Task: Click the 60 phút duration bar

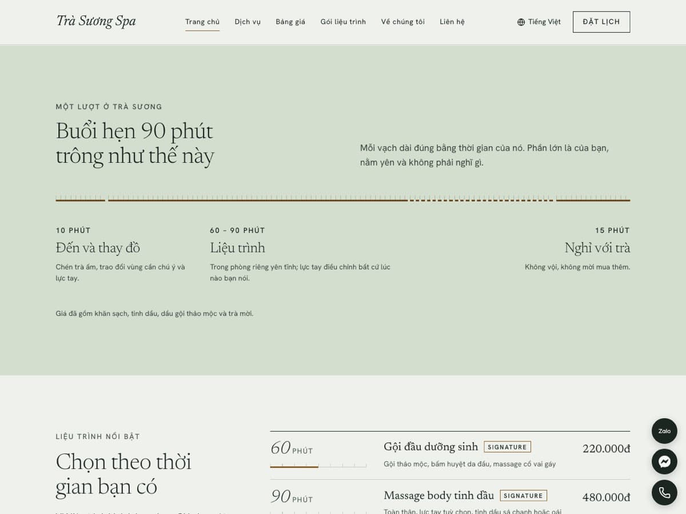Action: coord(318,466)
